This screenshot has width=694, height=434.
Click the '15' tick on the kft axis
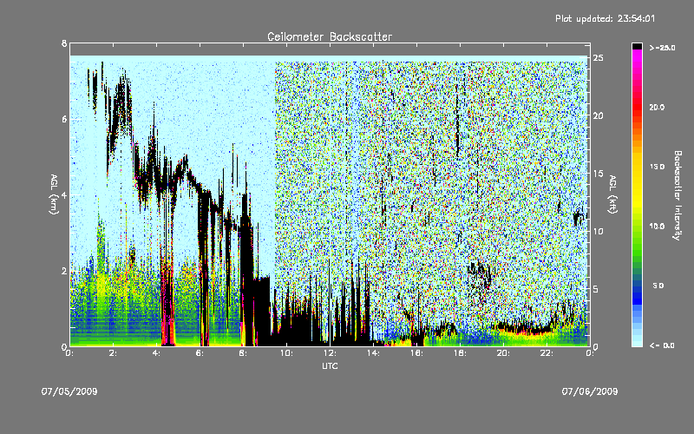(x=599, y=174)
